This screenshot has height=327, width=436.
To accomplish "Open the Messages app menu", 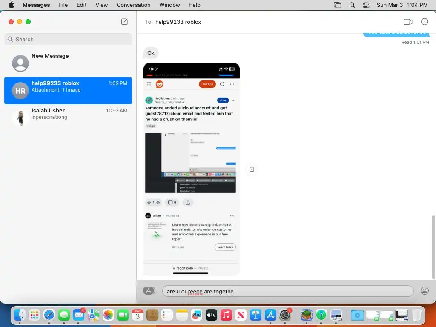I will pos(36,5).
